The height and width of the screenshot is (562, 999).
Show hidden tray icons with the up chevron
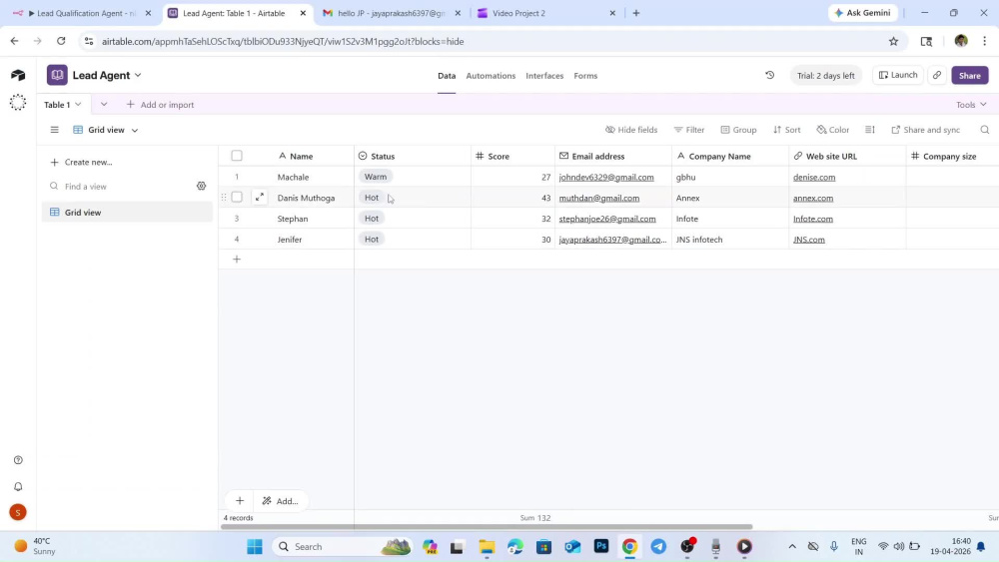coord(792,547)
